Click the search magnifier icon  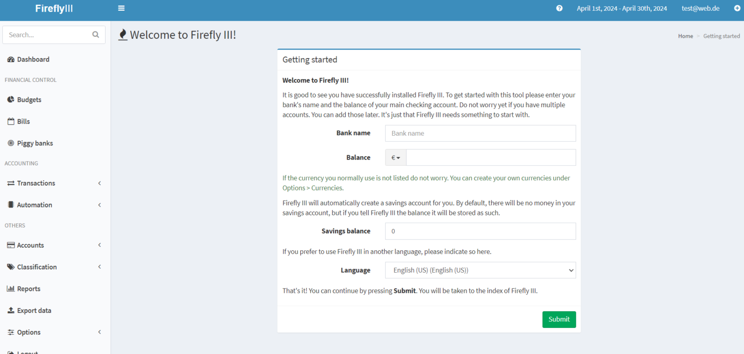tap(95, 34)
